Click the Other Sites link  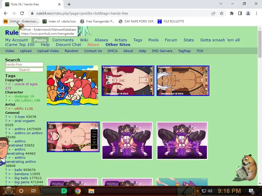[118, 45]
